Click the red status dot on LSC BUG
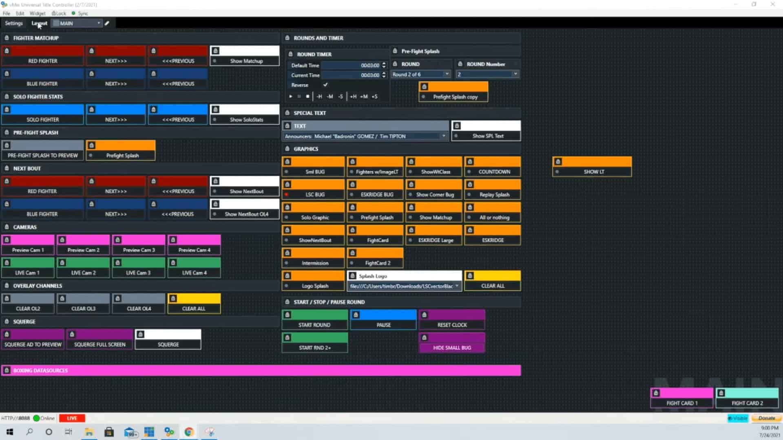The height and width of the screenshot is (440, 783). pos(287,194)
